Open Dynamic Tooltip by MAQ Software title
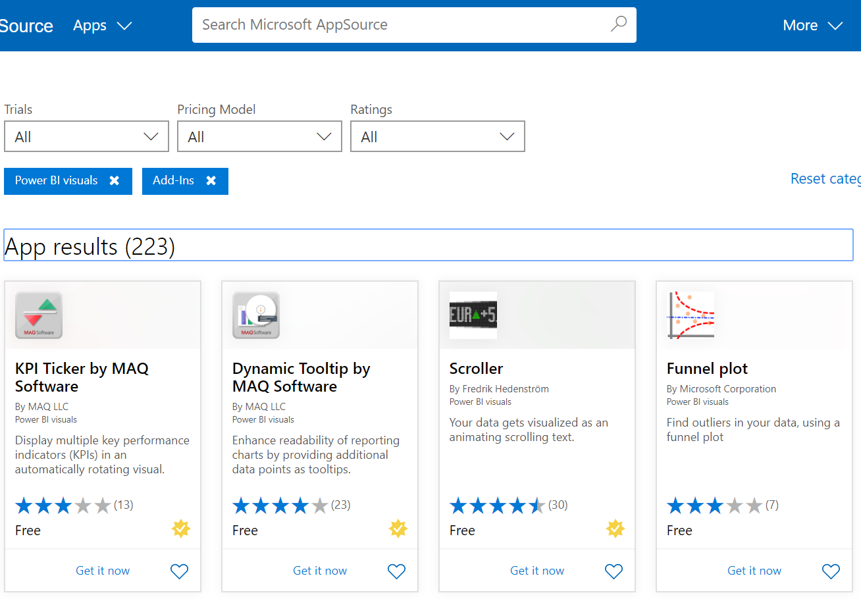 [301, 377]
